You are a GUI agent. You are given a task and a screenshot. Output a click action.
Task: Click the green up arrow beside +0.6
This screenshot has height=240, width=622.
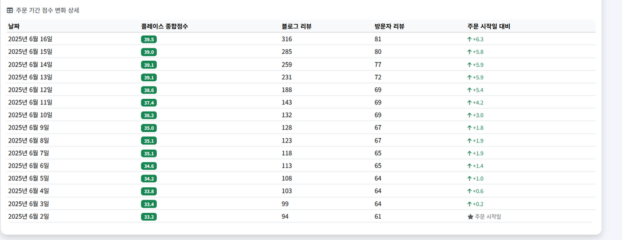(470, 192)
